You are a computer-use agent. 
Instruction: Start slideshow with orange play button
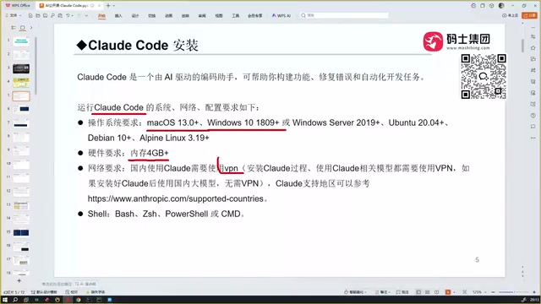click(448, 292)
